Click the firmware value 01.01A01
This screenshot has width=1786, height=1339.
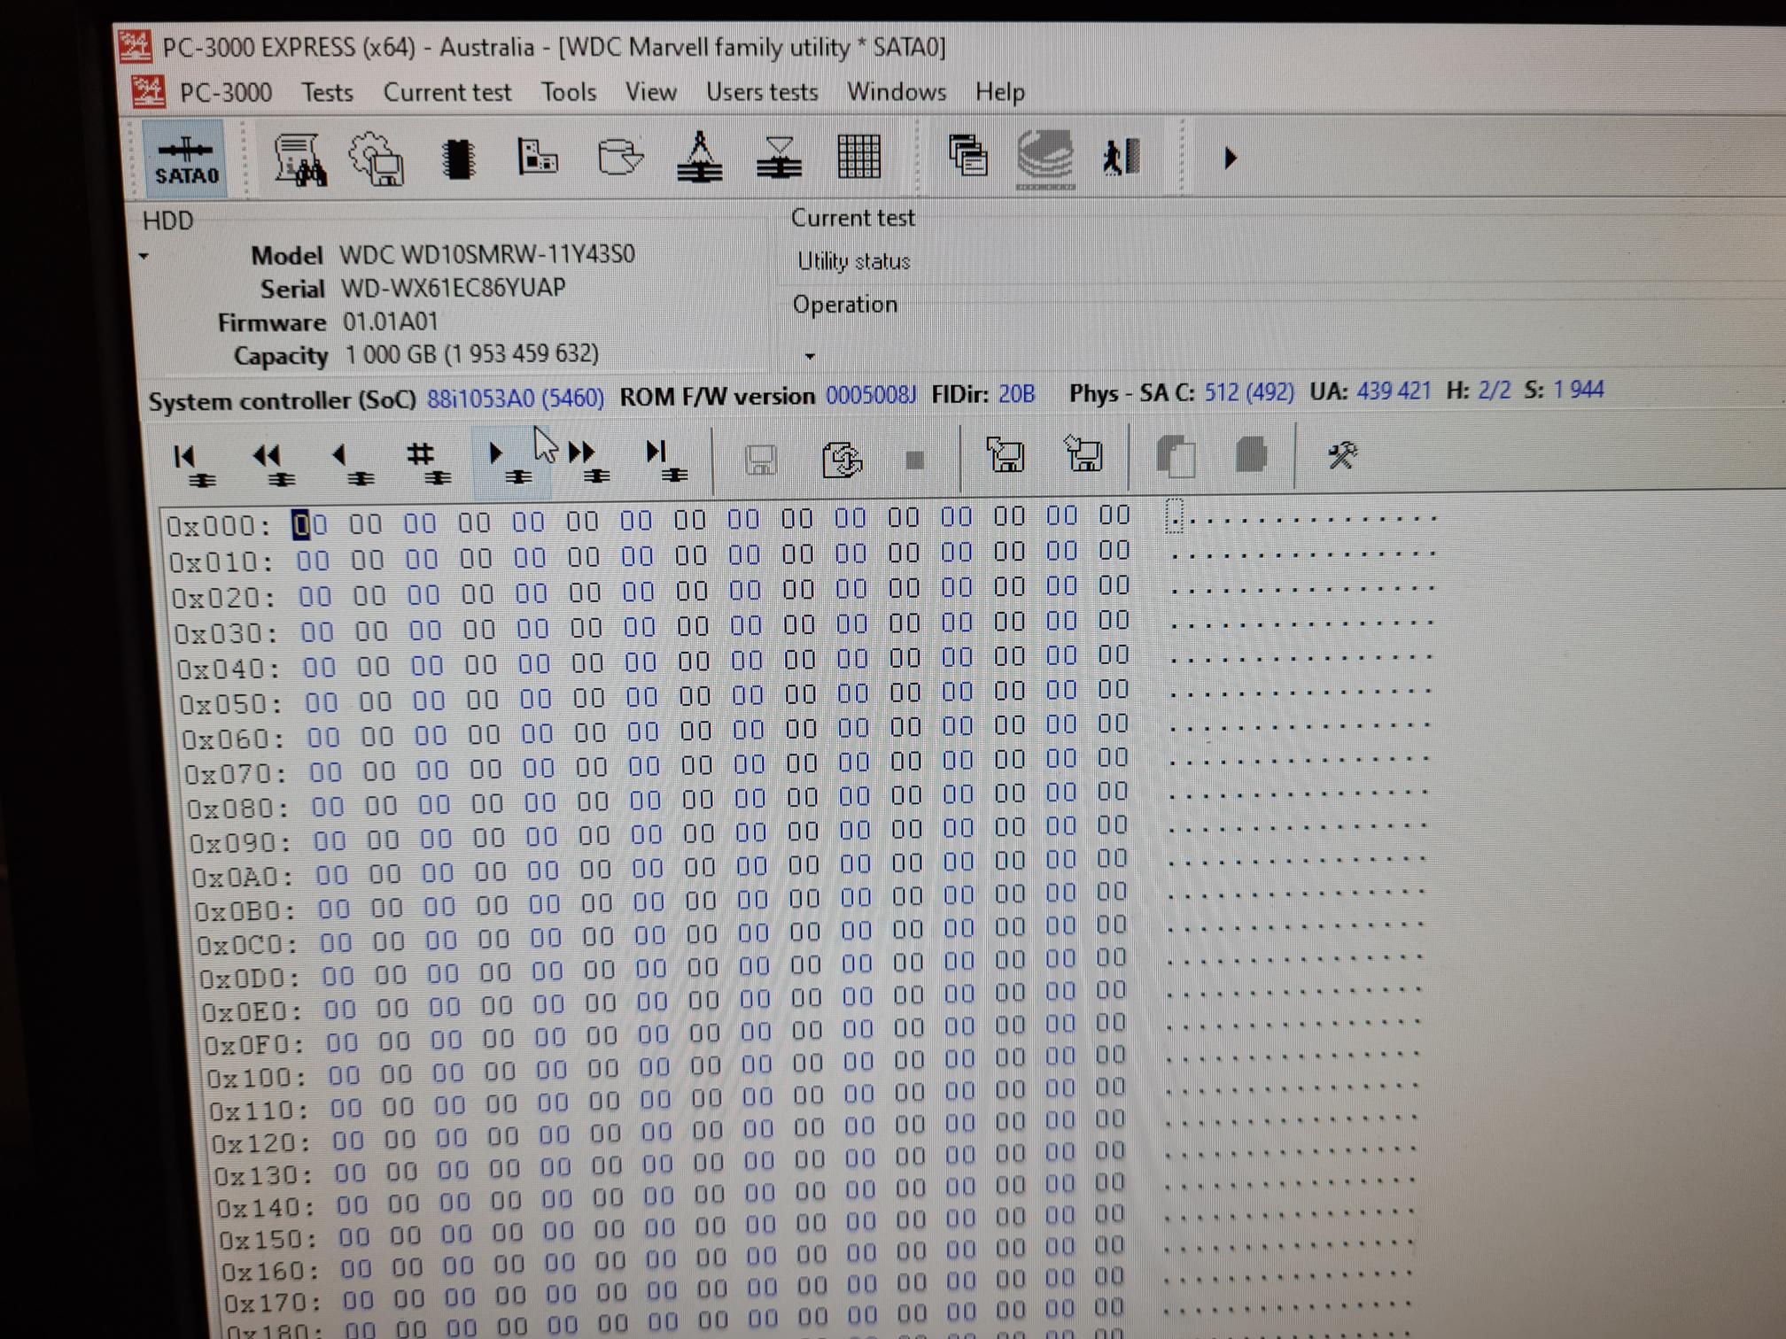(x=391, y=321)
